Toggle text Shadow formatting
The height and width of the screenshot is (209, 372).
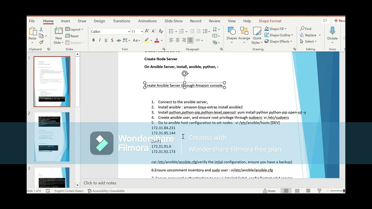pos(112,40)
